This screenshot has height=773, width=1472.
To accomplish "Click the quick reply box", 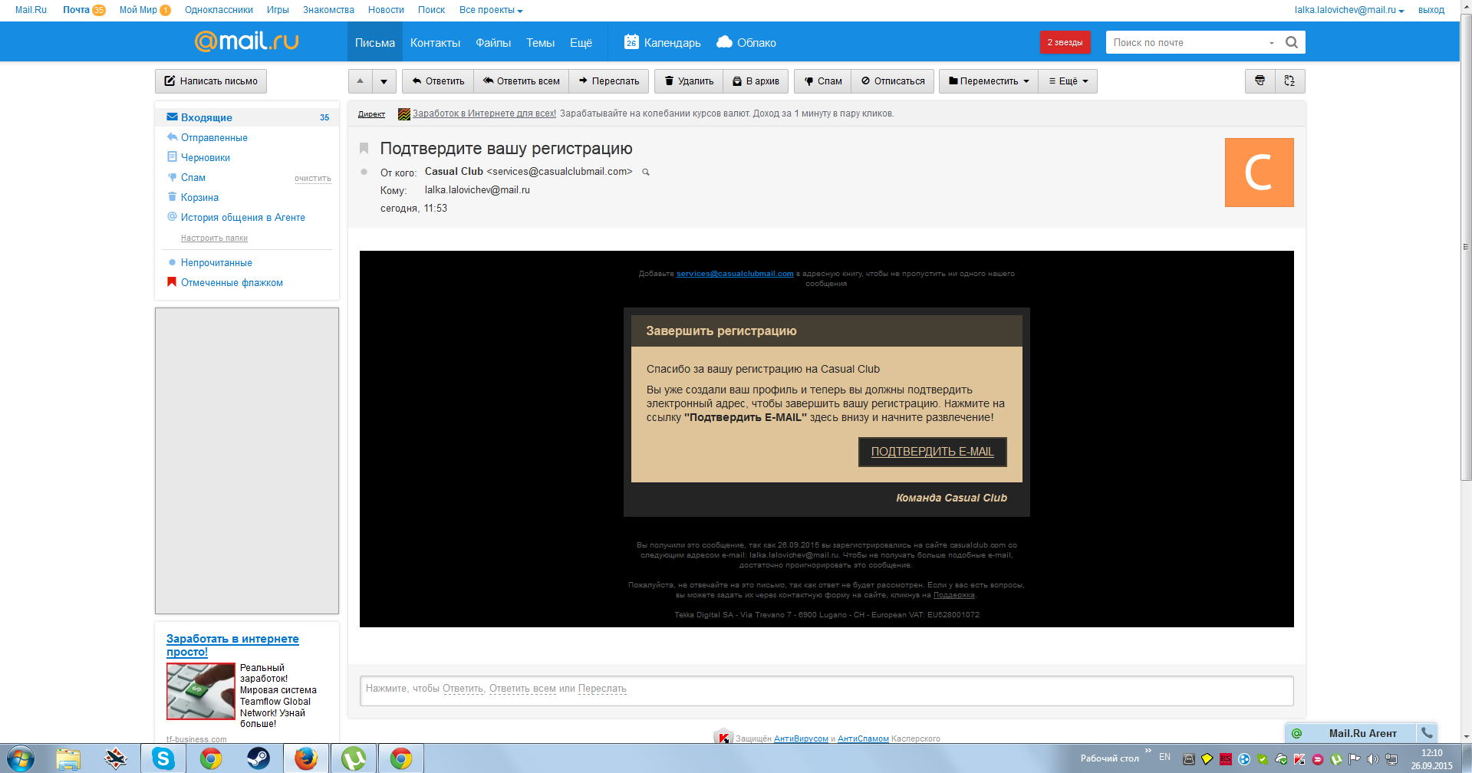I will pos(826,690).
